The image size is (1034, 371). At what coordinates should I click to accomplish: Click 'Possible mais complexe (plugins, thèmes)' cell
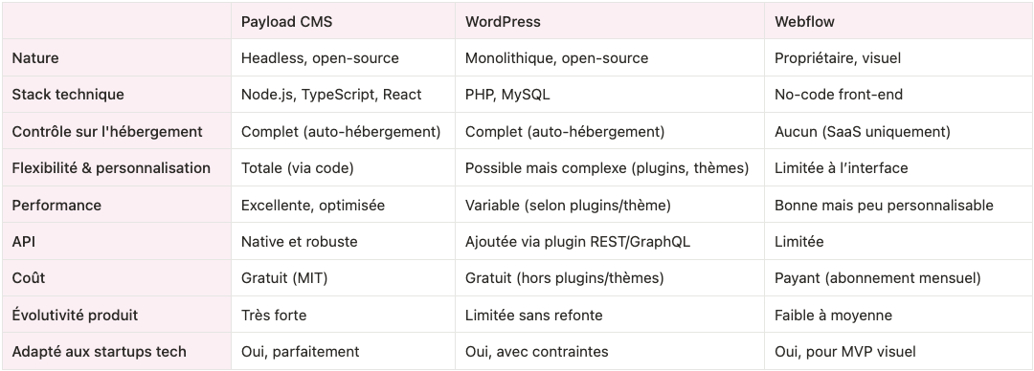click(x=610, y=168)
